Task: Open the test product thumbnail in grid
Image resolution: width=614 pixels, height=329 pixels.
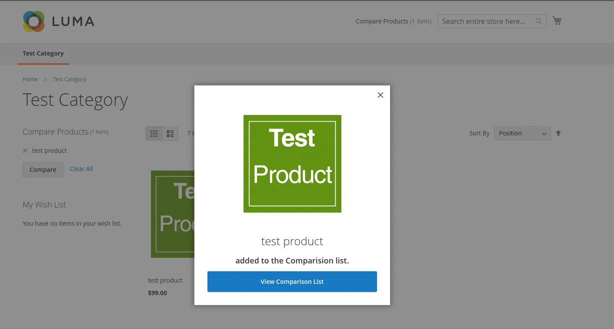Action: [172, 214]
